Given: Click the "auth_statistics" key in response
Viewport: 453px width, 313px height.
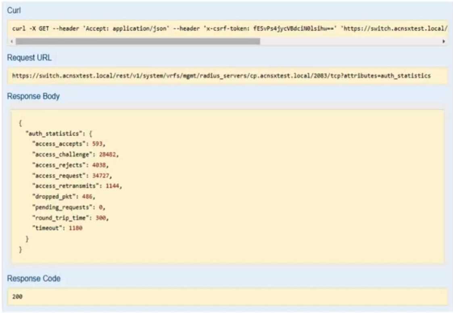Looking at the screenshot, I should point(48,132).
